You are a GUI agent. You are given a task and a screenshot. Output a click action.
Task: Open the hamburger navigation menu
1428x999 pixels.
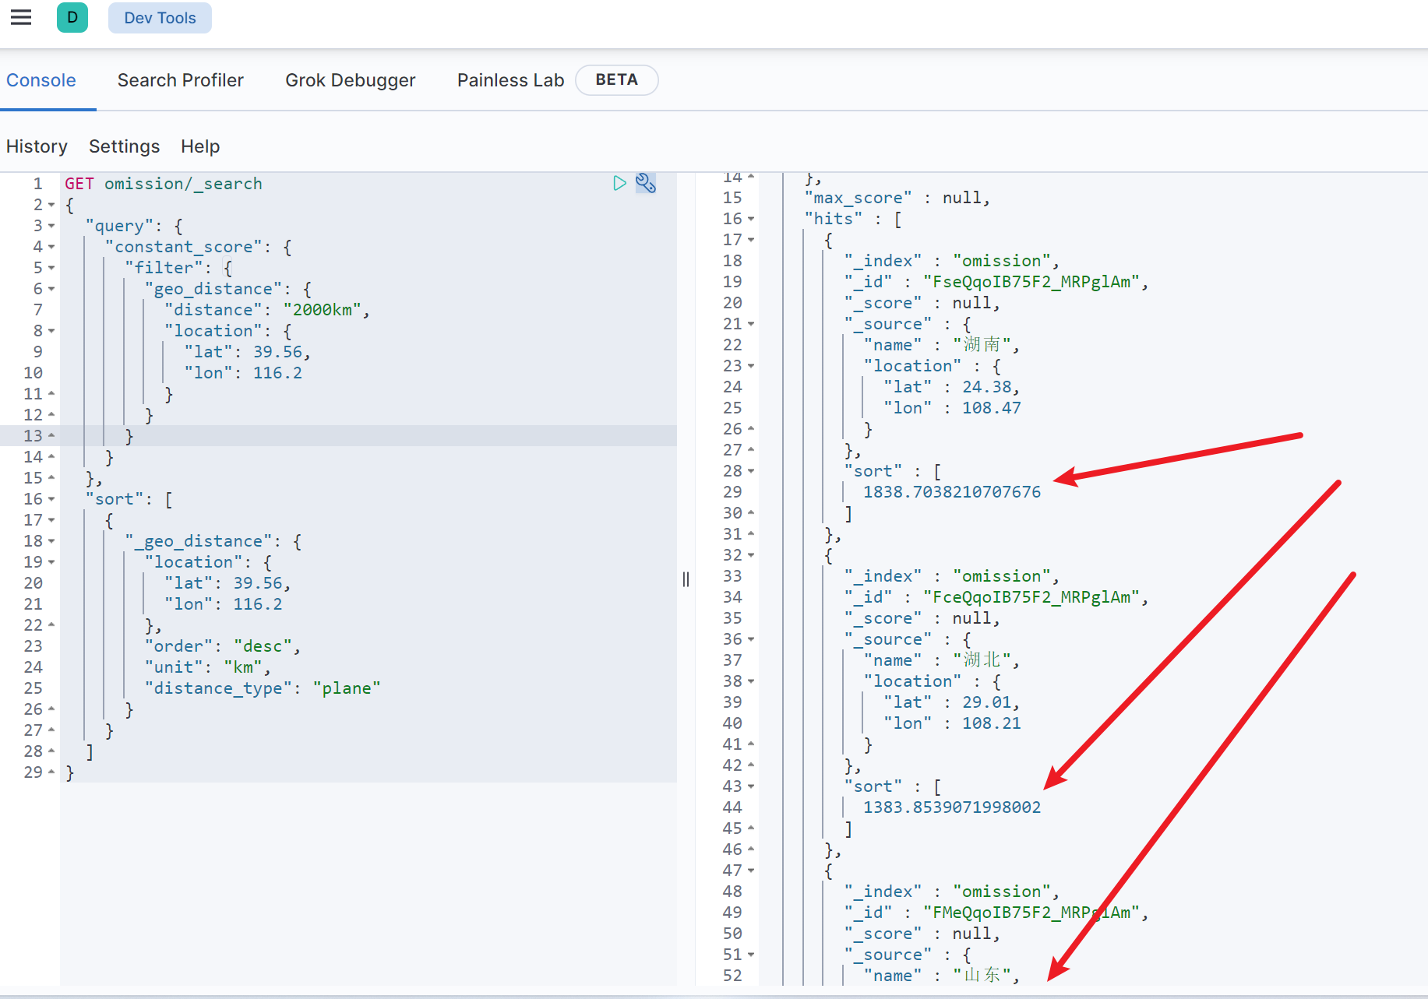pos(21,17)
